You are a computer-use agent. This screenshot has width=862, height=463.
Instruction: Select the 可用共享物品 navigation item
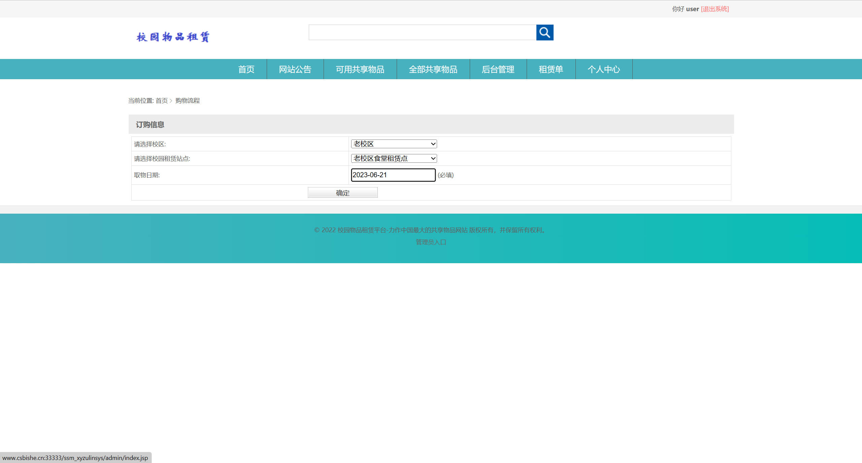tap(360, 69)
